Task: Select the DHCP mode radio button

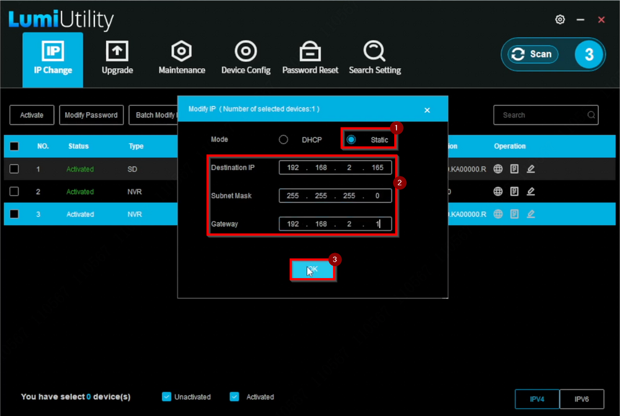Action: [x=283, y=140]
